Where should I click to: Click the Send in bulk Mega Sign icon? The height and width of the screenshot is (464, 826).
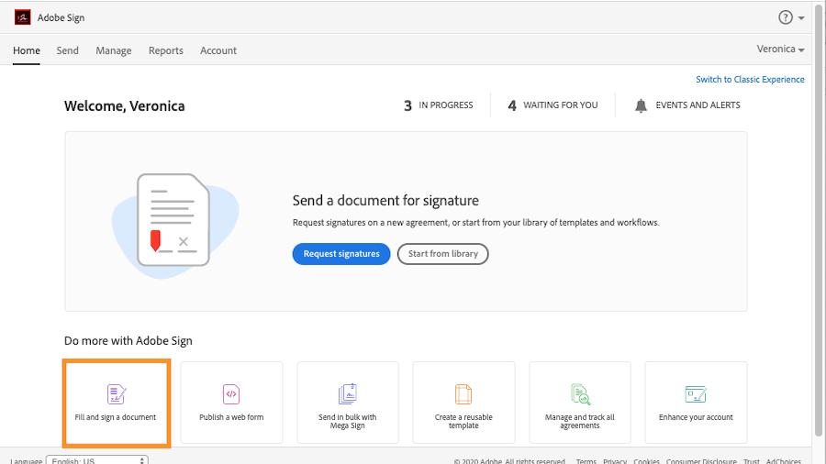[347, 394]
